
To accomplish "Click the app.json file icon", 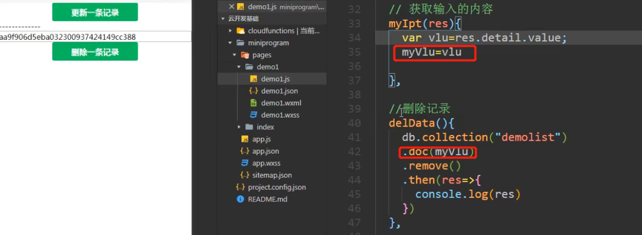I will click(245, 151).
